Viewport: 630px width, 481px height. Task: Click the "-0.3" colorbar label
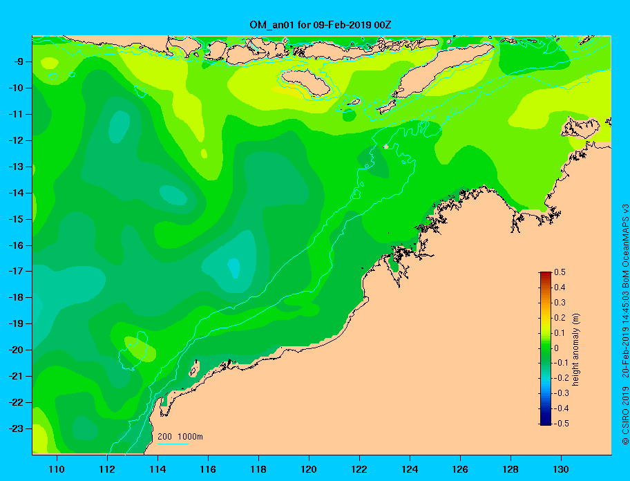pos(562,393)
